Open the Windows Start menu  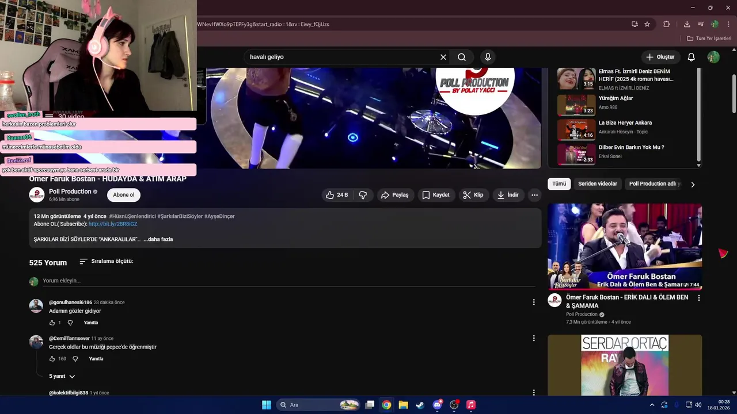[x=267, y=405]
